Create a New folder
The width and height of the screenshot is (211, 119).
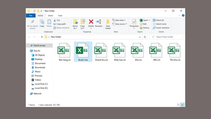(108, 24)
